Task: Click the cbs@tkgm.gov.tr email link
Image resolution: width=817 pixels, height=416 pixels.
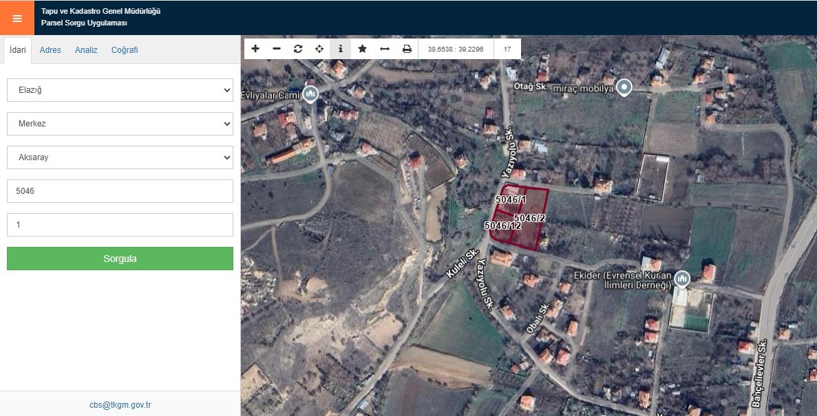Action: click(120, 405)
